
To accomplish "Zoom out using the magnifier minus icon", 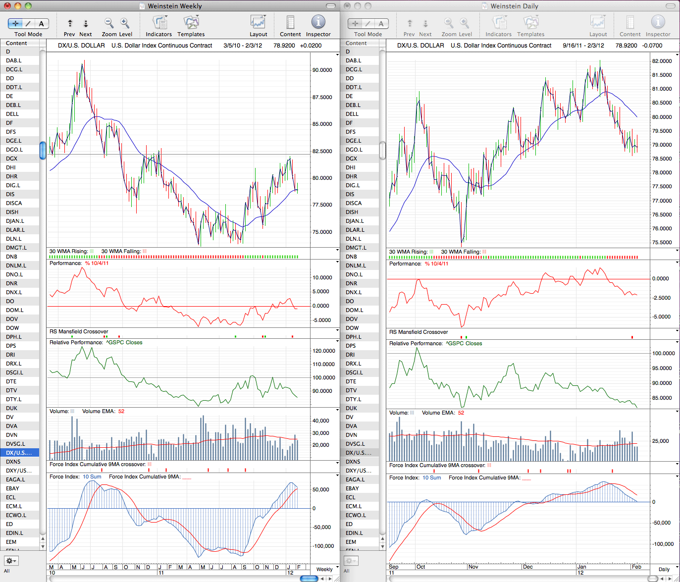I will pyautogui.click(x=108, y=23).
